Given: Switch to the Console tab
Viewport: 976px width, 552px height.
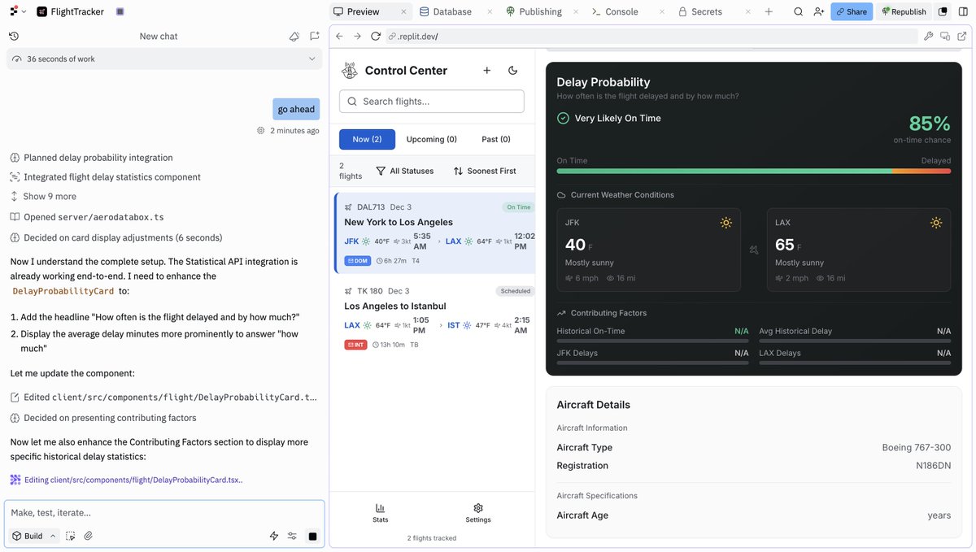Looking at the screenshot, I should point(621,11).
